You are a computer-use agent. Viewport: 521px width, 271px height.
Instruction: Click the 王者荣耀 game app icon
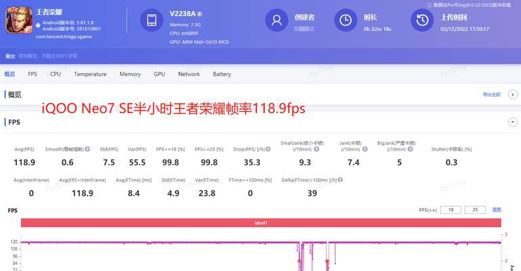point(19,20)
